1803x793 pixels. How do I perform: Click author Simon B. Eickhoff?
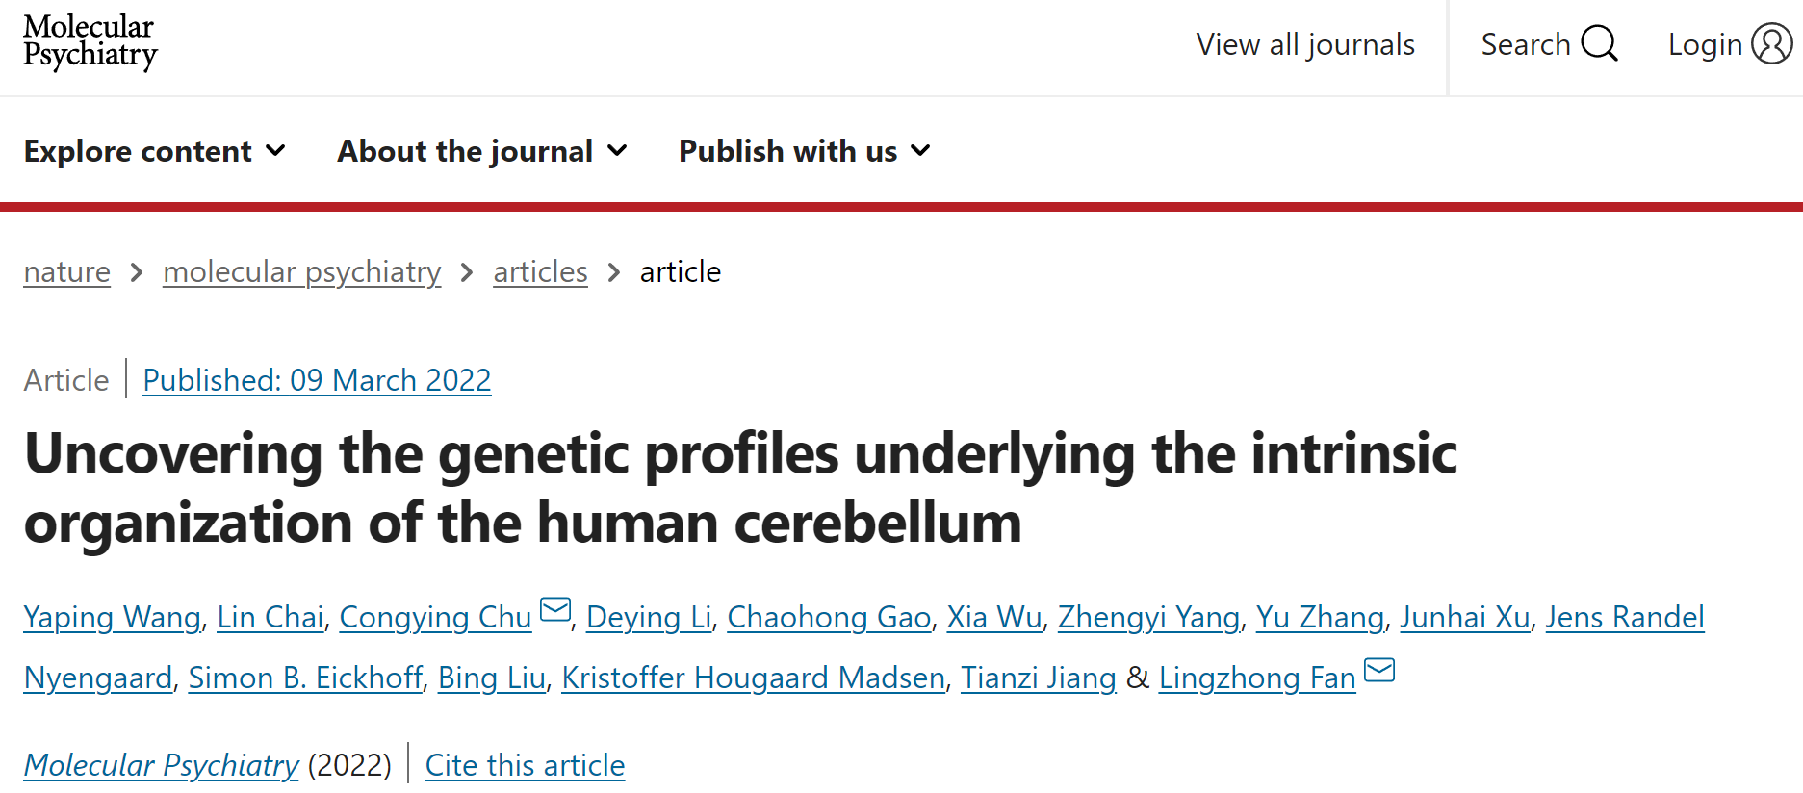(305, 678)
